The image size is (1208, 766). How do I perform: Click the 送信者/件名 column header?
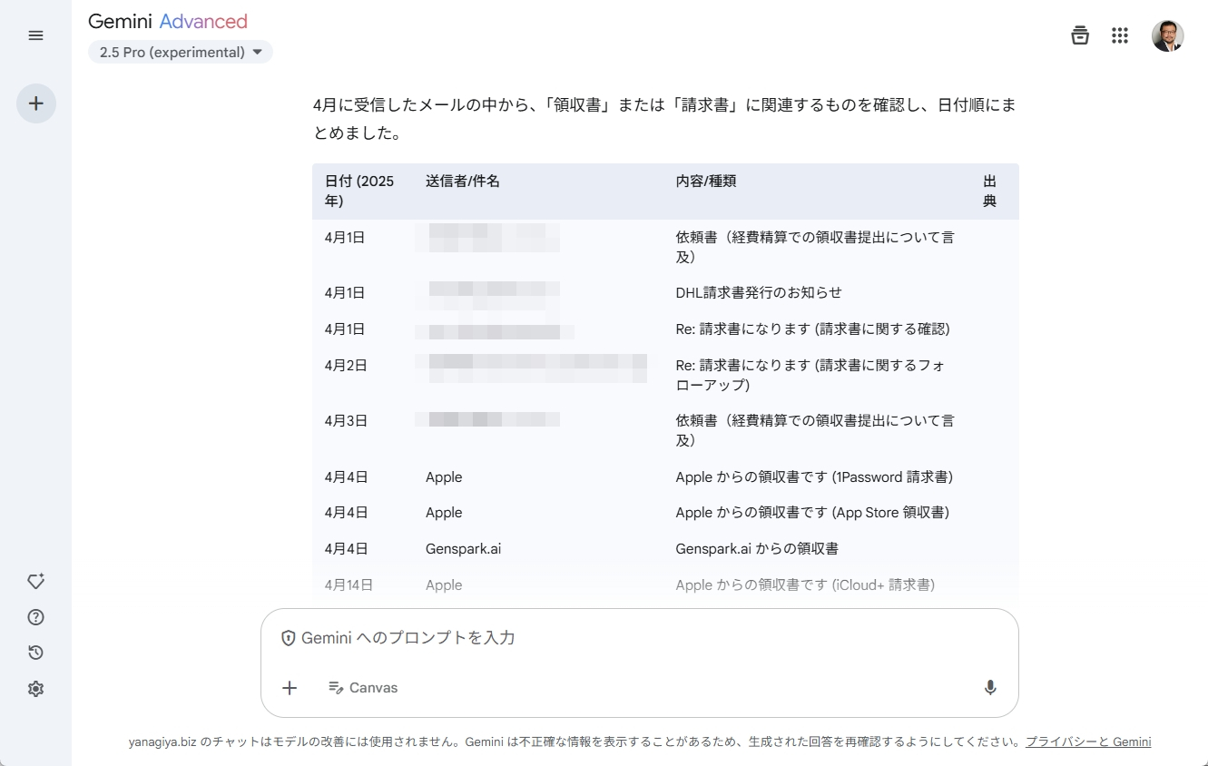click(463, 181)
